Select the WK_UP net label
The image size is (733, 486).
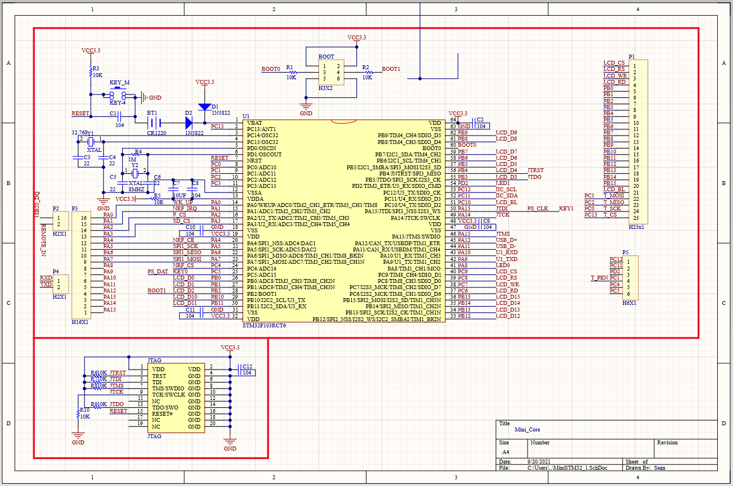182,202
